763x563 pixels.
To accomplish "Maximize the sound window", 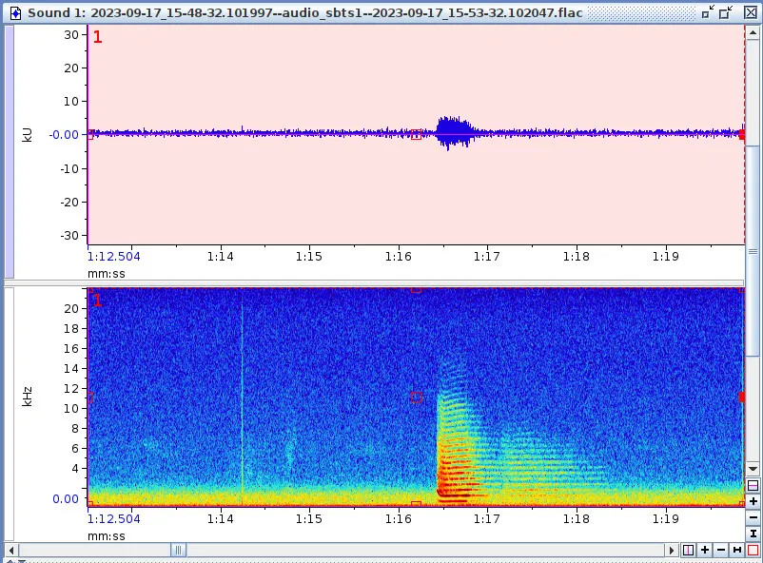I will 729,12.
